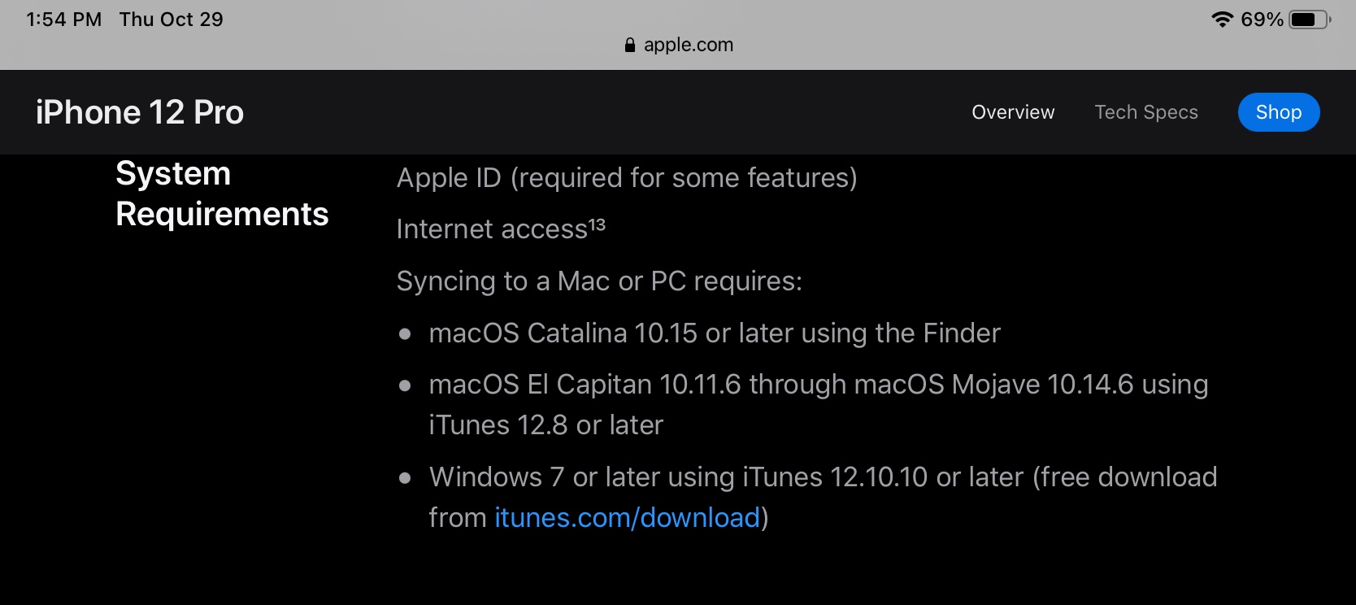
Task: Tap the System Requirements heading
Action: (221, 194)
